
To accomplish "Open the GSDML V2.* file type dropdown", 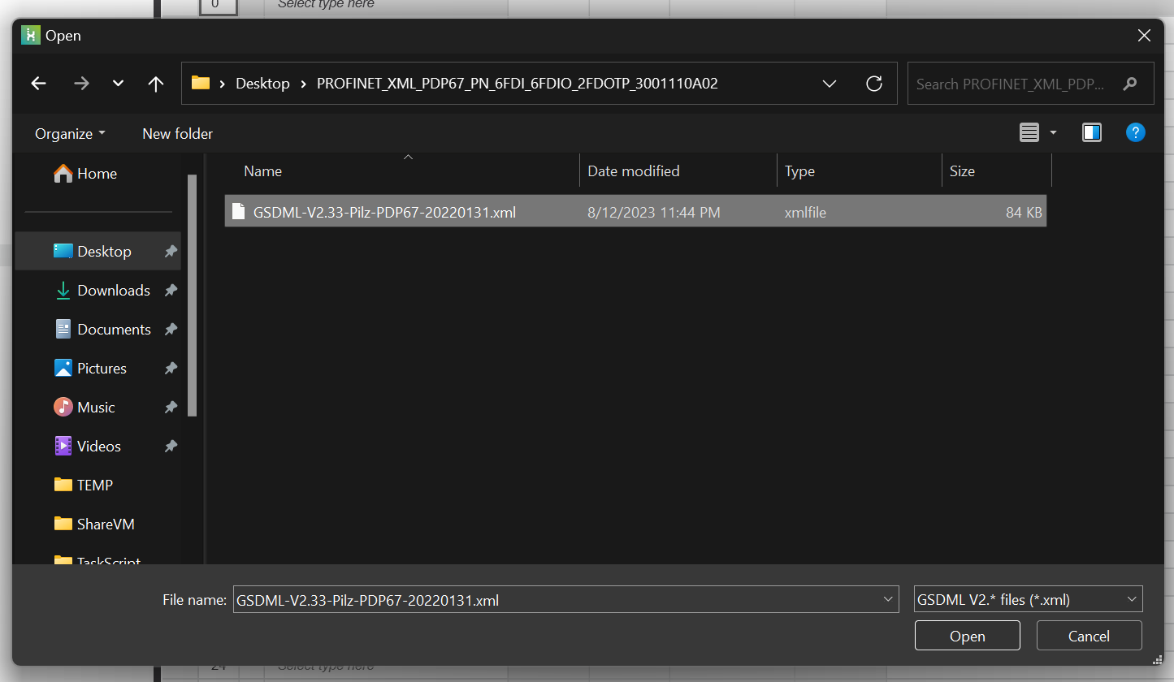I will (1029, 600).
